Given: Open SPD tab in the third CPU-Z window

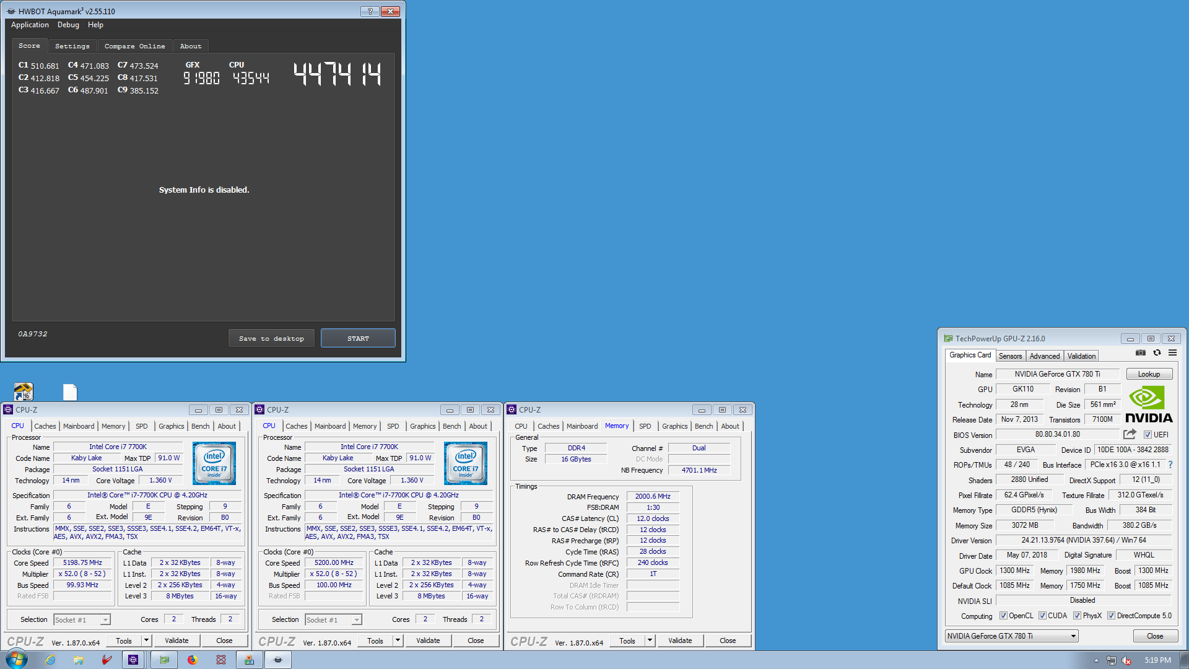Looking at the screenshot, I should click(645, 426).
